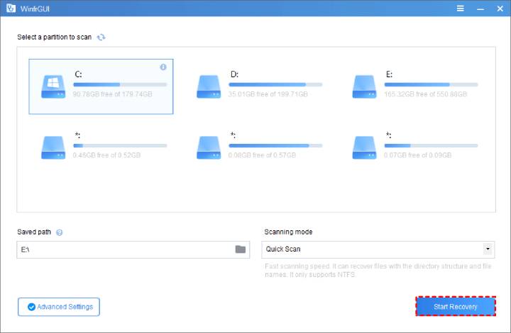Click the Saved path input field
The image size is (511, 333).
[x=133, y=249]
